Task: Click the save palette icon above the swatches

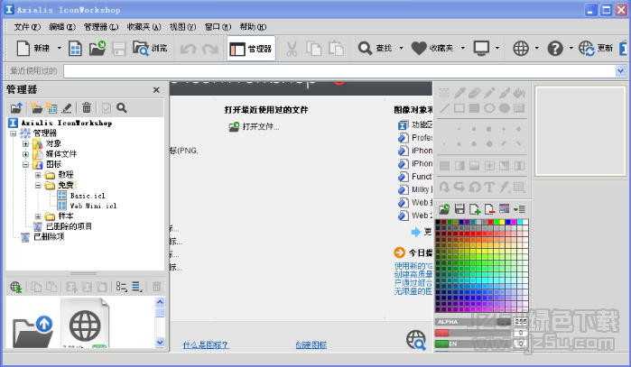Action: tap(459, 208)
